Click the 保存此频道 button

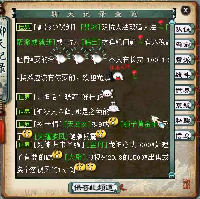pyautogui.click(x=94, y=187)
